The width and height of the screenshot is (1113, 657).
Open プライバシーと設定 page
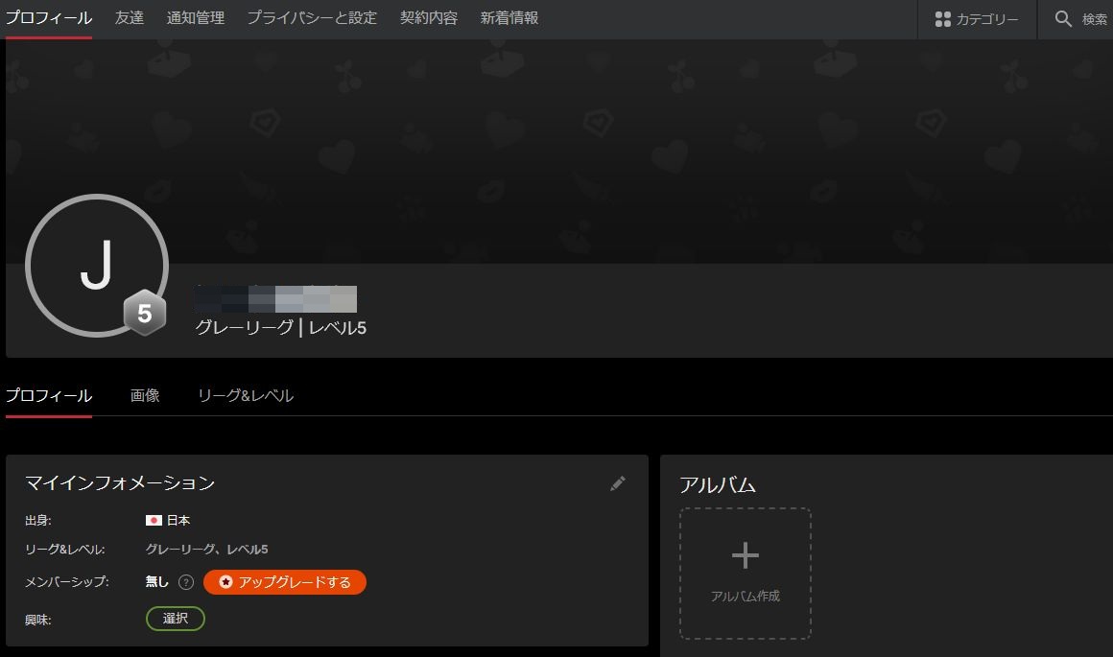312,18
